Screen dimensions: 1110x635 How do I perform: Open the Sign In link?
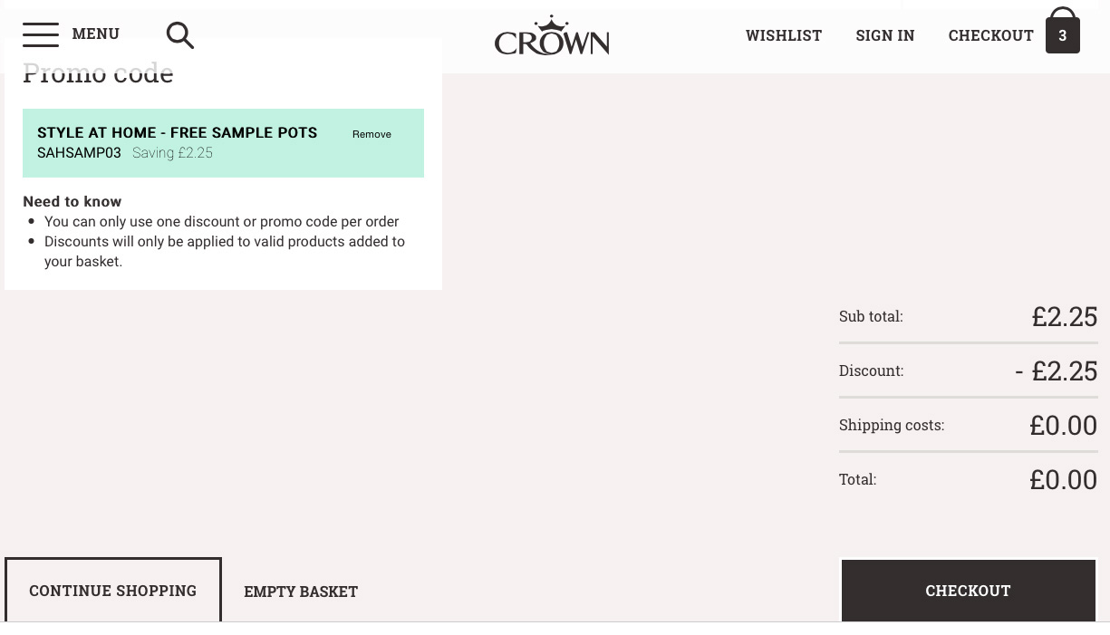(x=885, y=35)
